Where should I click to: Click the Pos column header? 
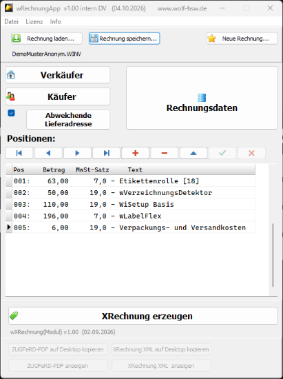(x=19, y=170)
